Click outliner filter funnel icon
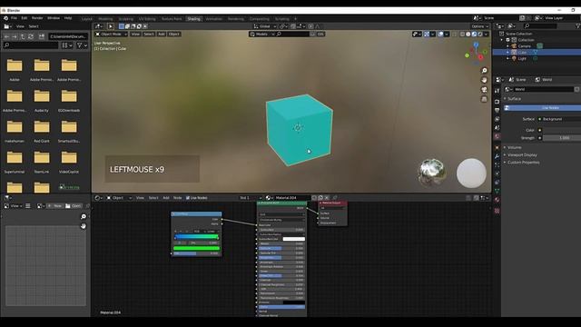This screenshot has width=581, height=327. (577, 26)
